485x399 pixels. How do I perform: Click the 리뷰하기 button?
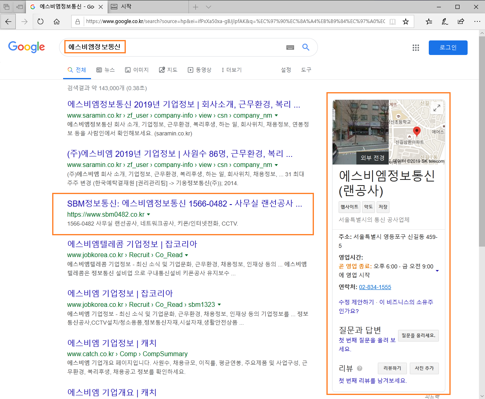point(392,368)
